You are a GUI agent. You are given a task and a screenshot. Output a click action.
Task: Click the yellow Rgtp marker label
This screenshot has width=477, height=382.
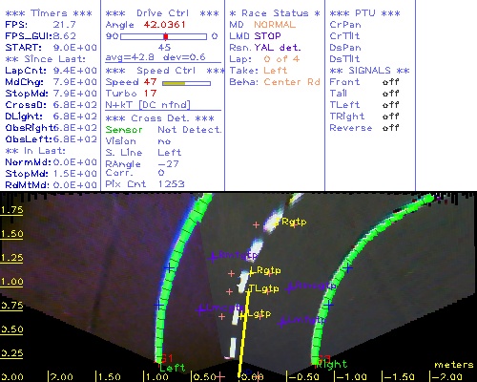click(294, 222)
